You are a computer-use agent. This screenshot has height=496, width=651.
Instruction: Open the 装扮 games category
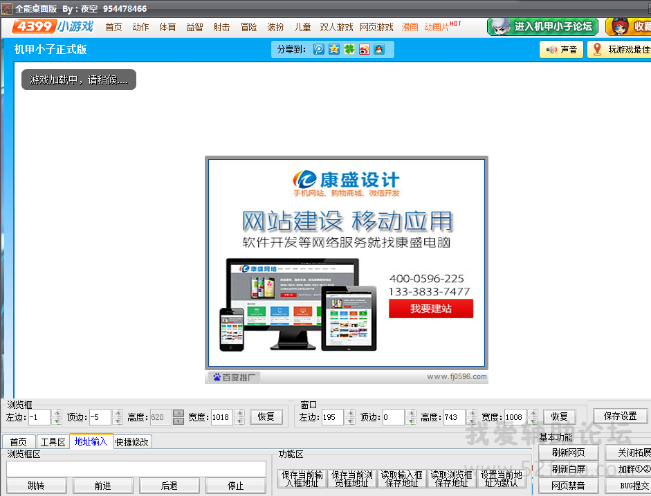275,28
